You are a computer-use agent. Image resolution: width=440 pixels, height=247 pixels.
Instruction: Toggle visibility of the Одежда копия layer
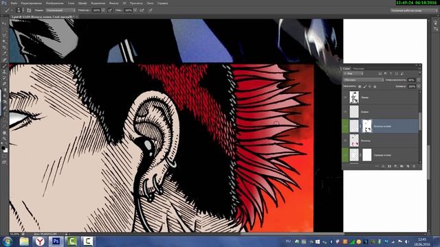[345, 155]
